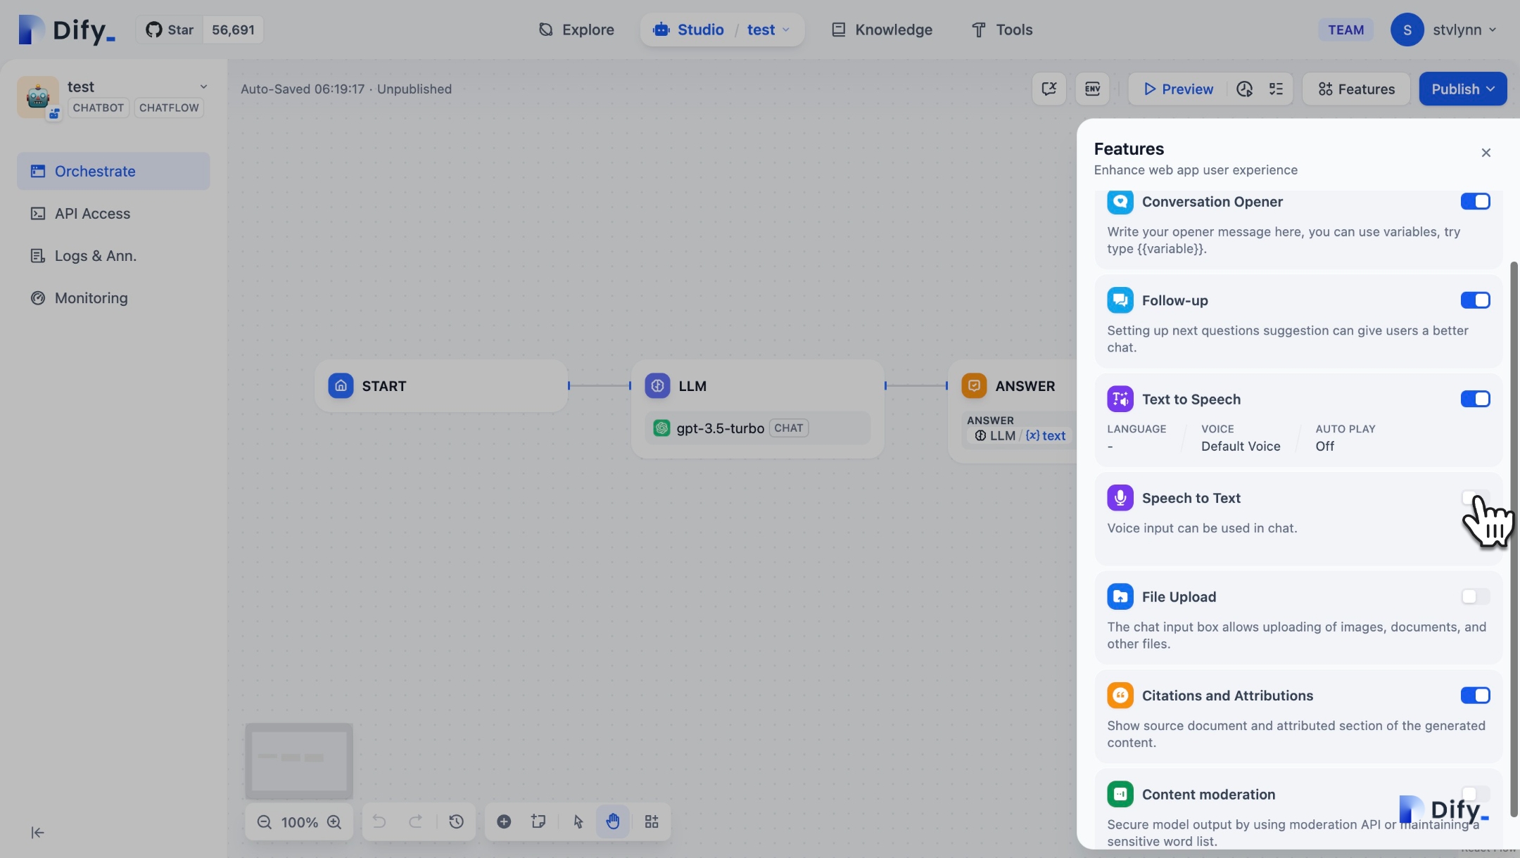Click the add node plus icon

click(504, 821)
